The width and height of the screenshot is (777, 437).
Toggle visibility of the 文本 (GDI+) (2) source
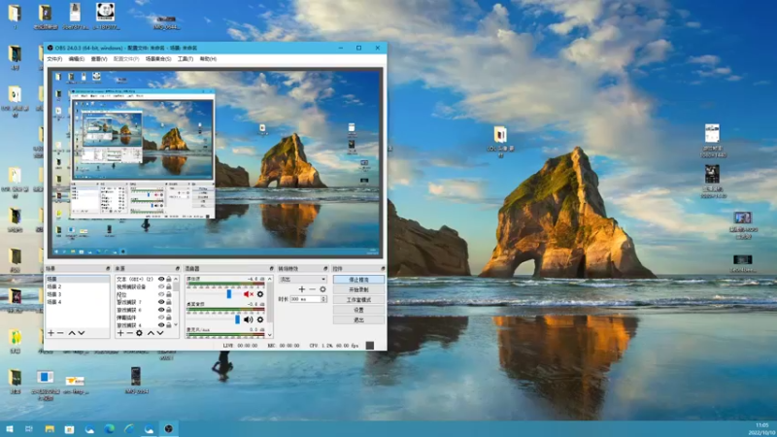(161, 280)
